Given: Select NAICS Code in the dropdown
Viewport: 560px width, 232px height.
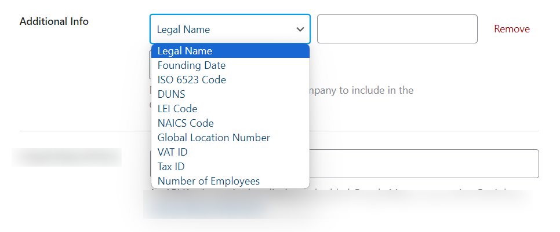Looking at the screenshot, I should [230, 123].
